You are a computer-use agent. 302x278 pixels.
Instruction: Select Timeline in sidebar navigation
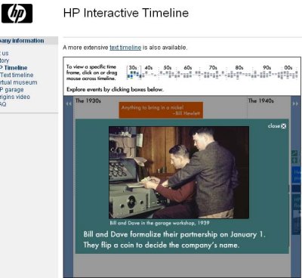click(14, 68)
